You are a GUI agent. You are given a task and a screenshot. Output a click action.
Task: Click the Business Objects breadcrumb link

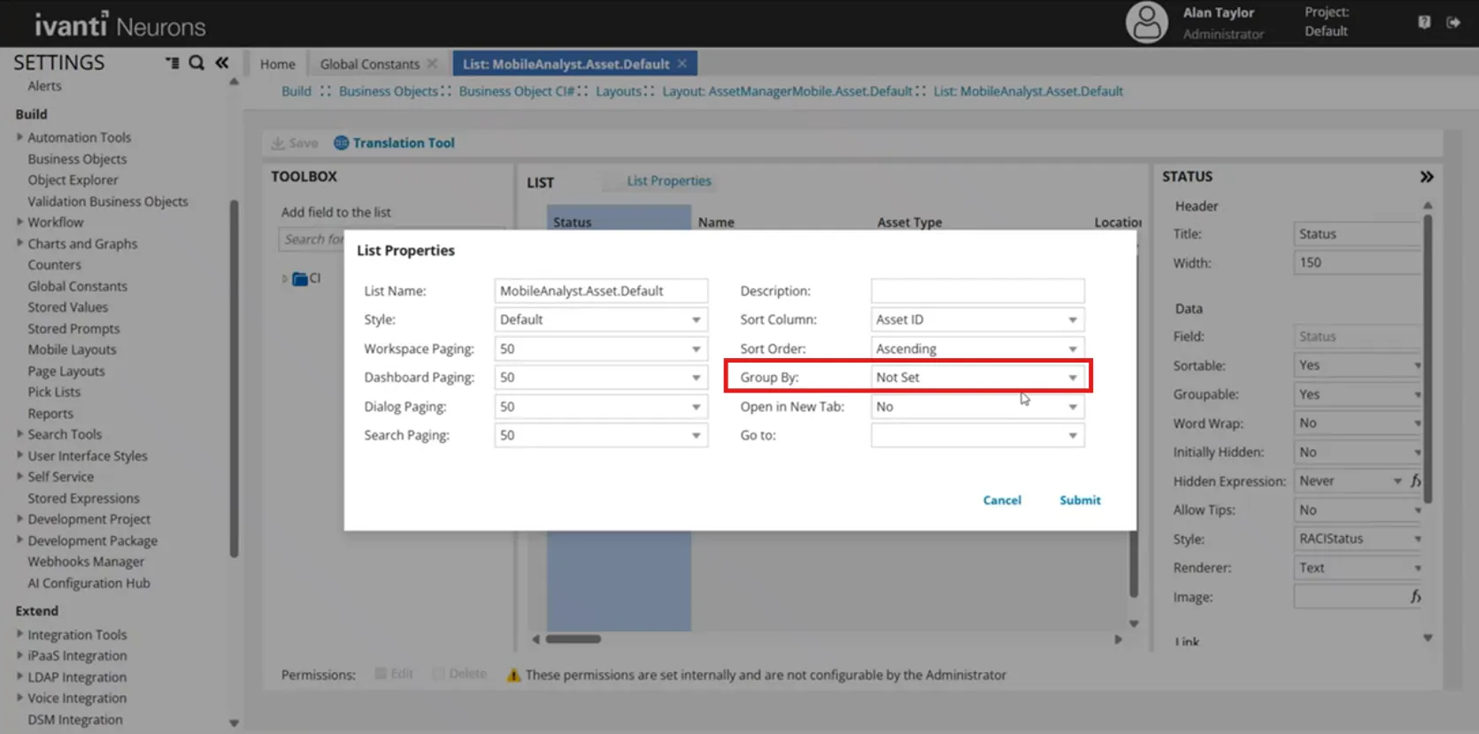click(x=389, y=91)
